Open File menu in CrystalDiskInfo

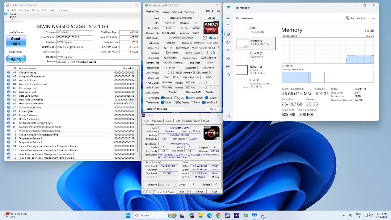8,10
